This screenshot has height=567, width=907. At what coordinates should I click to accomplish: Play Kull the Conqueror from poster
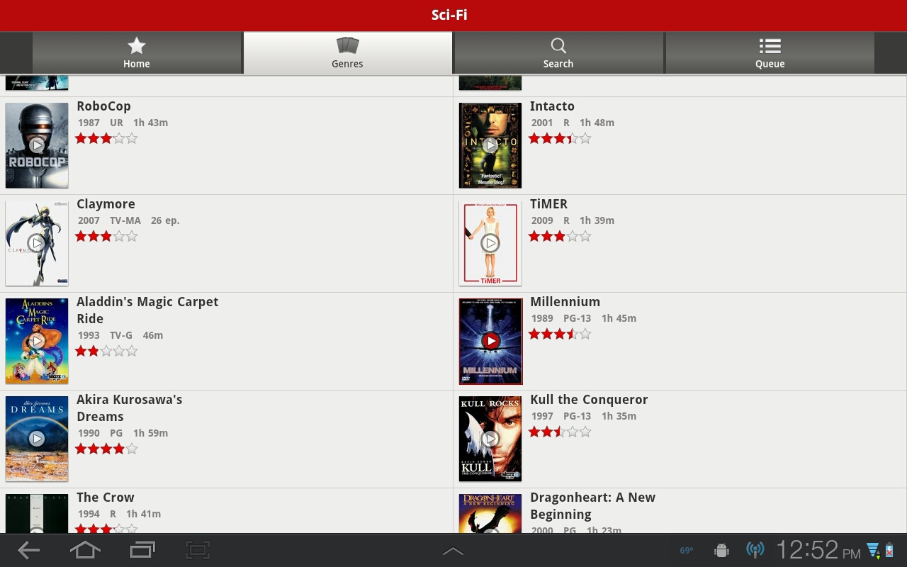point(490,439)
